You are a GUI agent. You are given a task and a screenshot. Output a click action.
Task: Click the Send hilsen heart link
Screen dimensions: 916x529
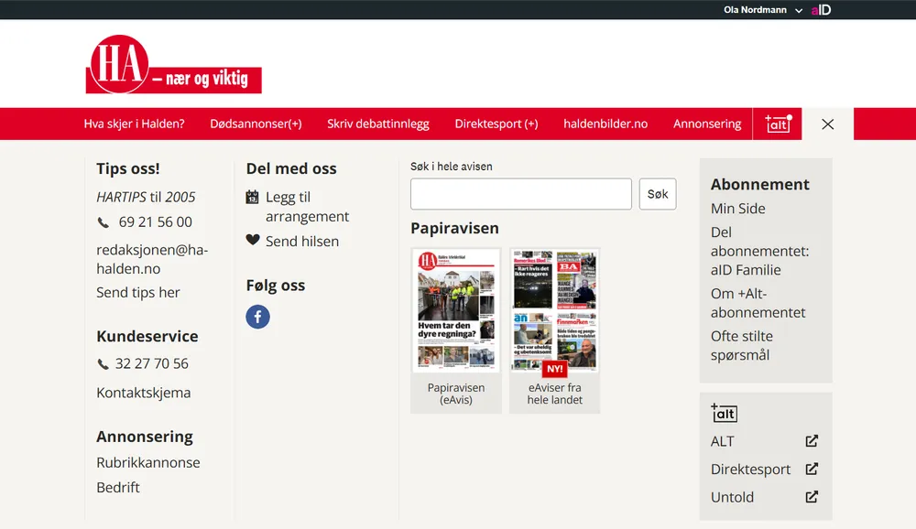293,242
